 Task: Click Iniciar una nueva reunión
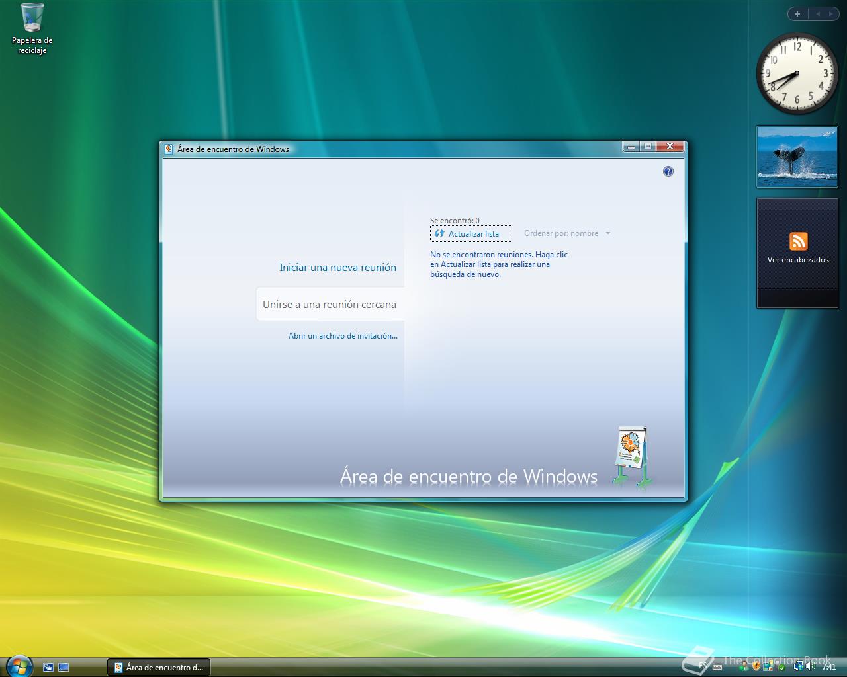point(337,268)
